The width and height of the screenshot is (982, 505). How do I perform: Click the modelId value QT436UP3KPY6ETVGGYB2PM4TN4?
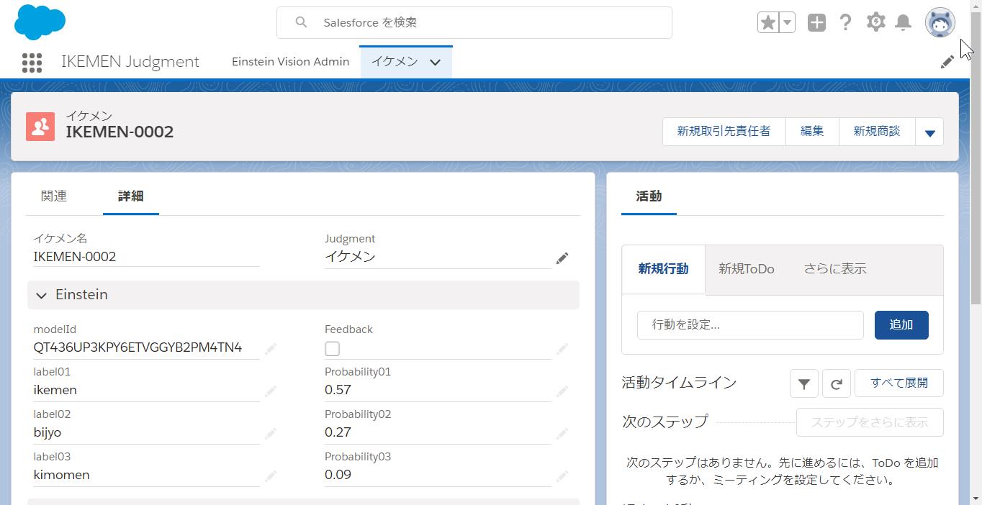point(138,347)
